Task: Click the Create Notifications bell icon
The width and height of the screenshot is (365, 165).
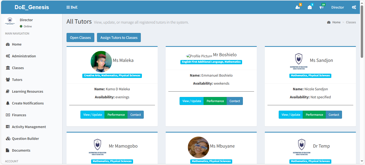Action: pyautogui.click(x=8, y=103)
